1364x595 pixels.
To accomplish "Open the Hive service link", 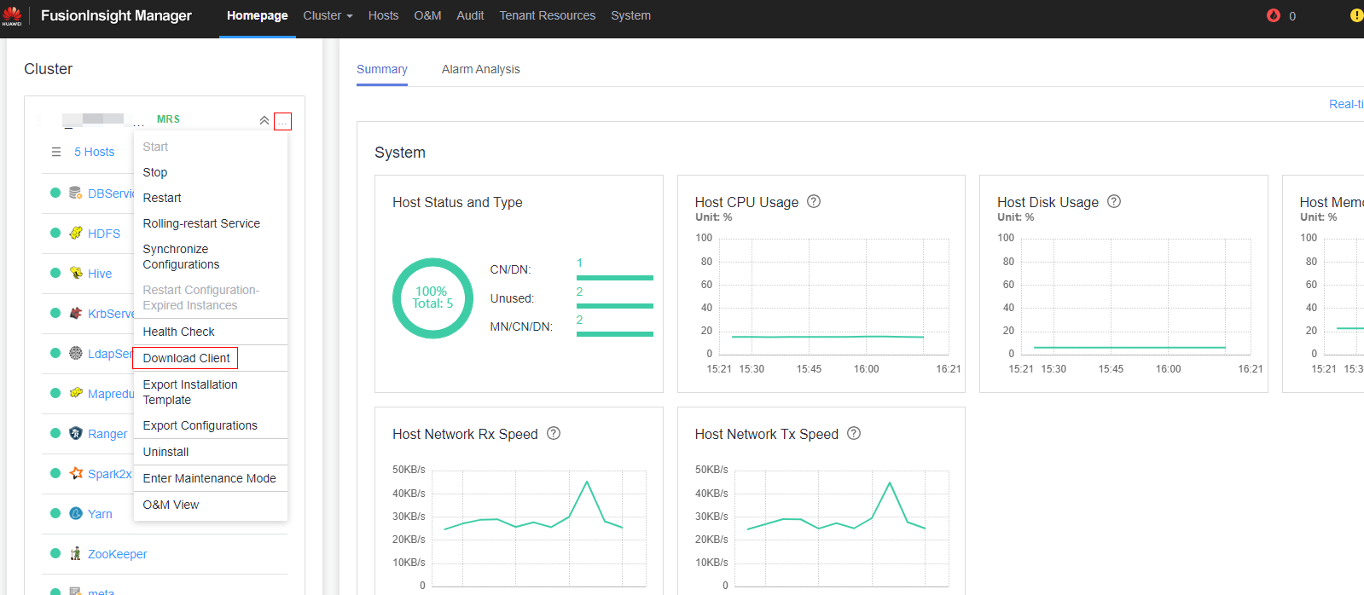I will pos(100,274).
